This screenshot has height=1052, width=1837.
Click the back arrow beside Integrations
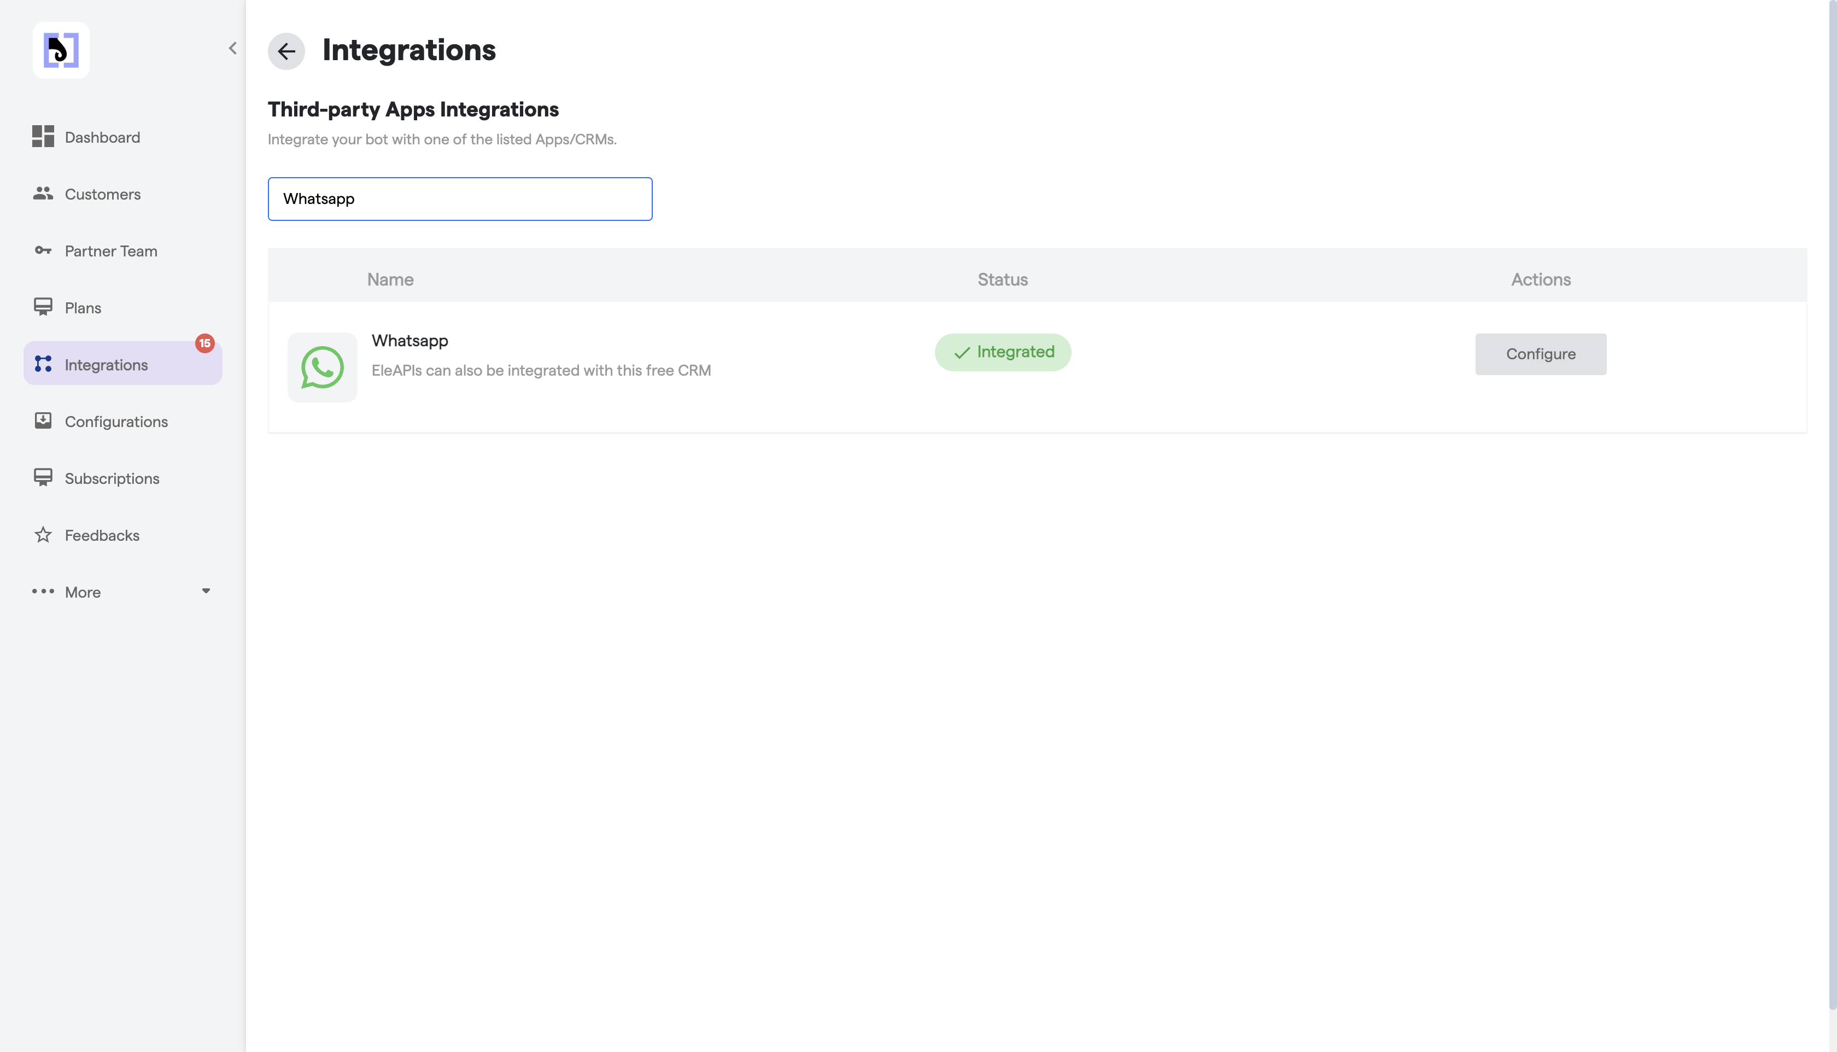[x=286, y=51]
